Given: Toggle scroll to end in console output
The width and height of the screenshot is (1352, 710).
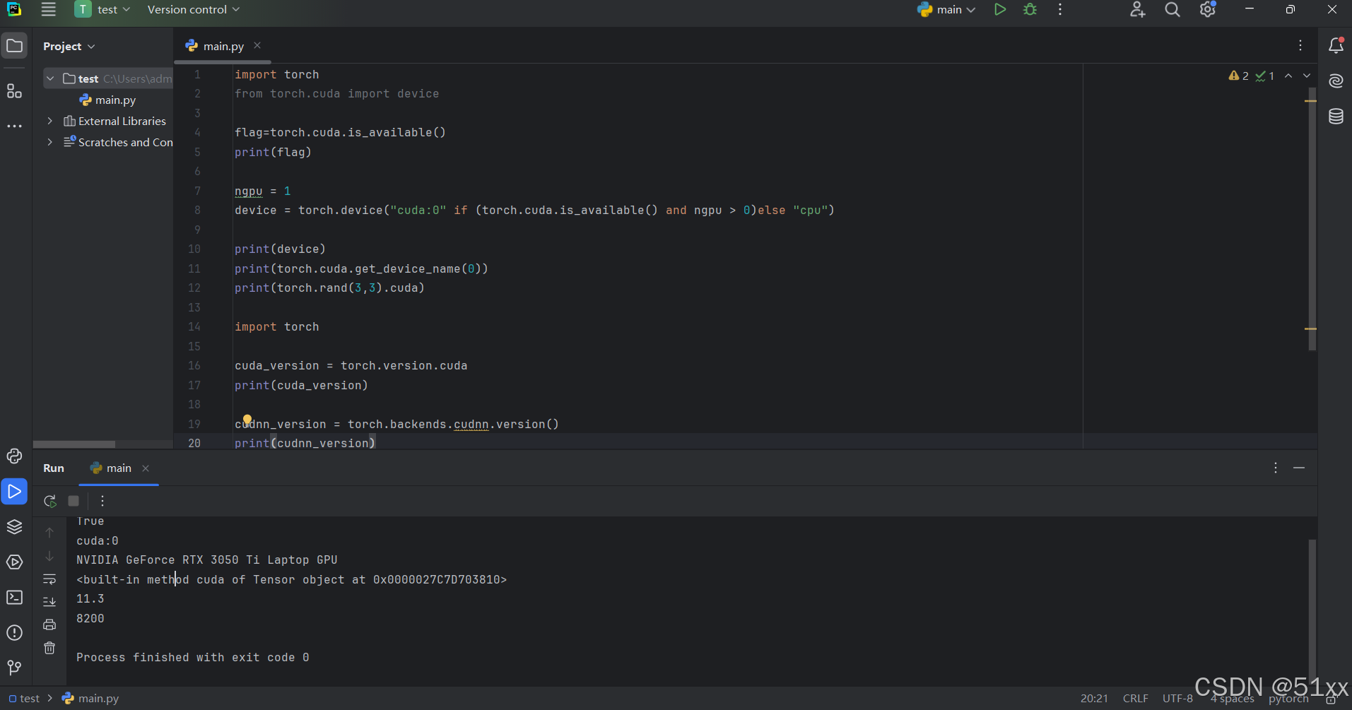Looking at the screenshot, I should (x=49, y=602).
